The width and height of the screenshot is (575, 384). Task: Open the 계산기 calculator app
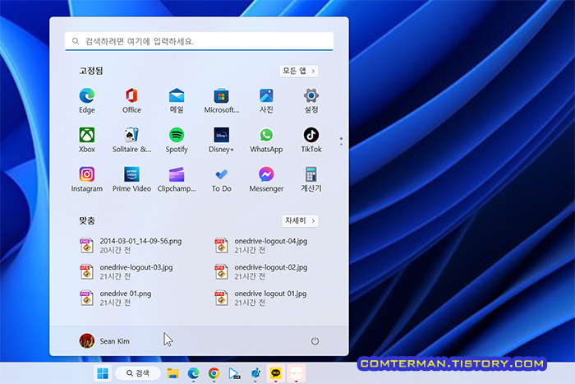[x=311, y=179]
